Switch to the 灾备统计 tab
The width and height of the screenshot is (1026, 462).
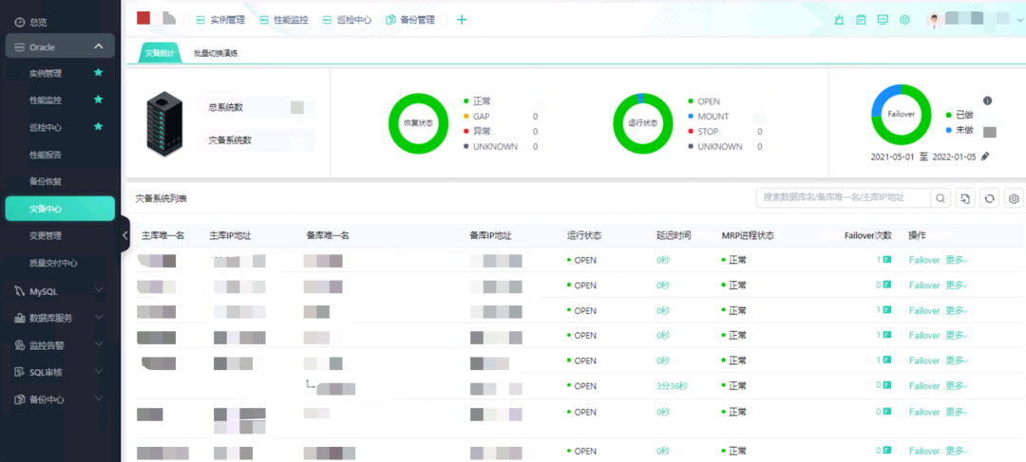pyautogui.click(x=160, y=53)
